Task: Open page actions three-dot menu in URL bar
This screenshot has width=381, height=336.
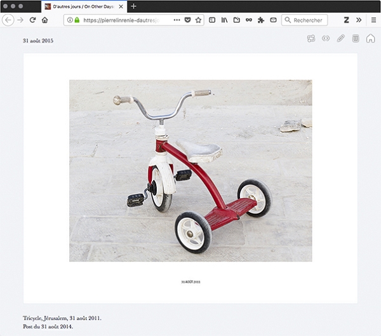Action: point(177,20)
